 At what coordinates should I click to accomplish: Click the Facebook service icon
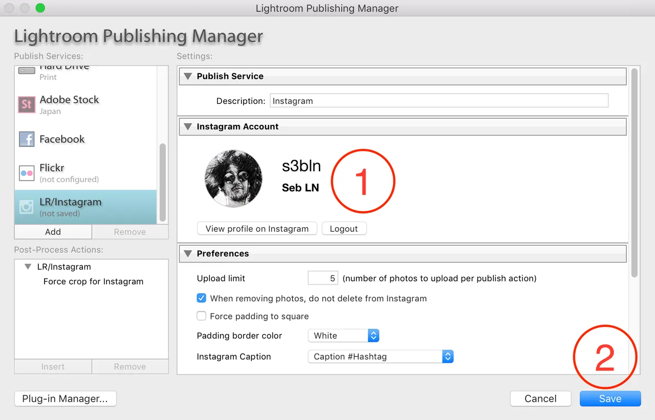coord(27,139)
